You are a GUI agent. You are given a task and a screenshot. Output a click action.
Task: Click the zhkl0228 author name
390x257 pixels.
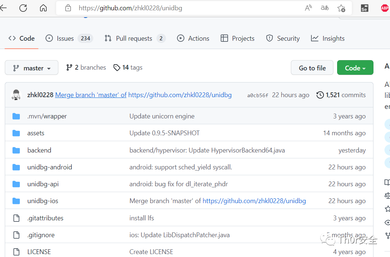[40, 95]
